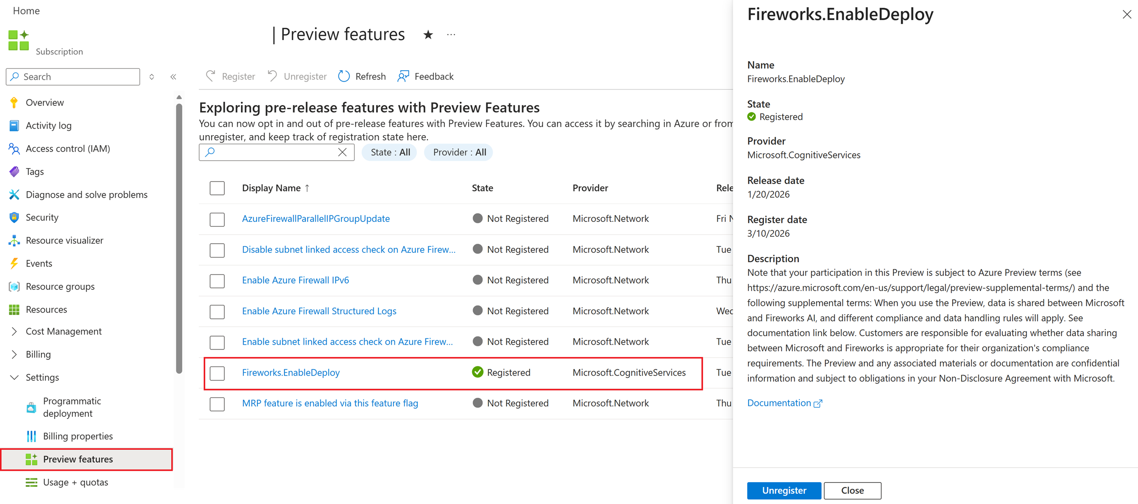Viewport: 1138px width, 504px height.
Task: Open the Resource visualizer page
Action: click(64, 240)
